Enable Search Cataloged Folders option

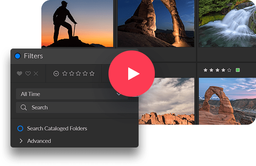tap(20, 128)
